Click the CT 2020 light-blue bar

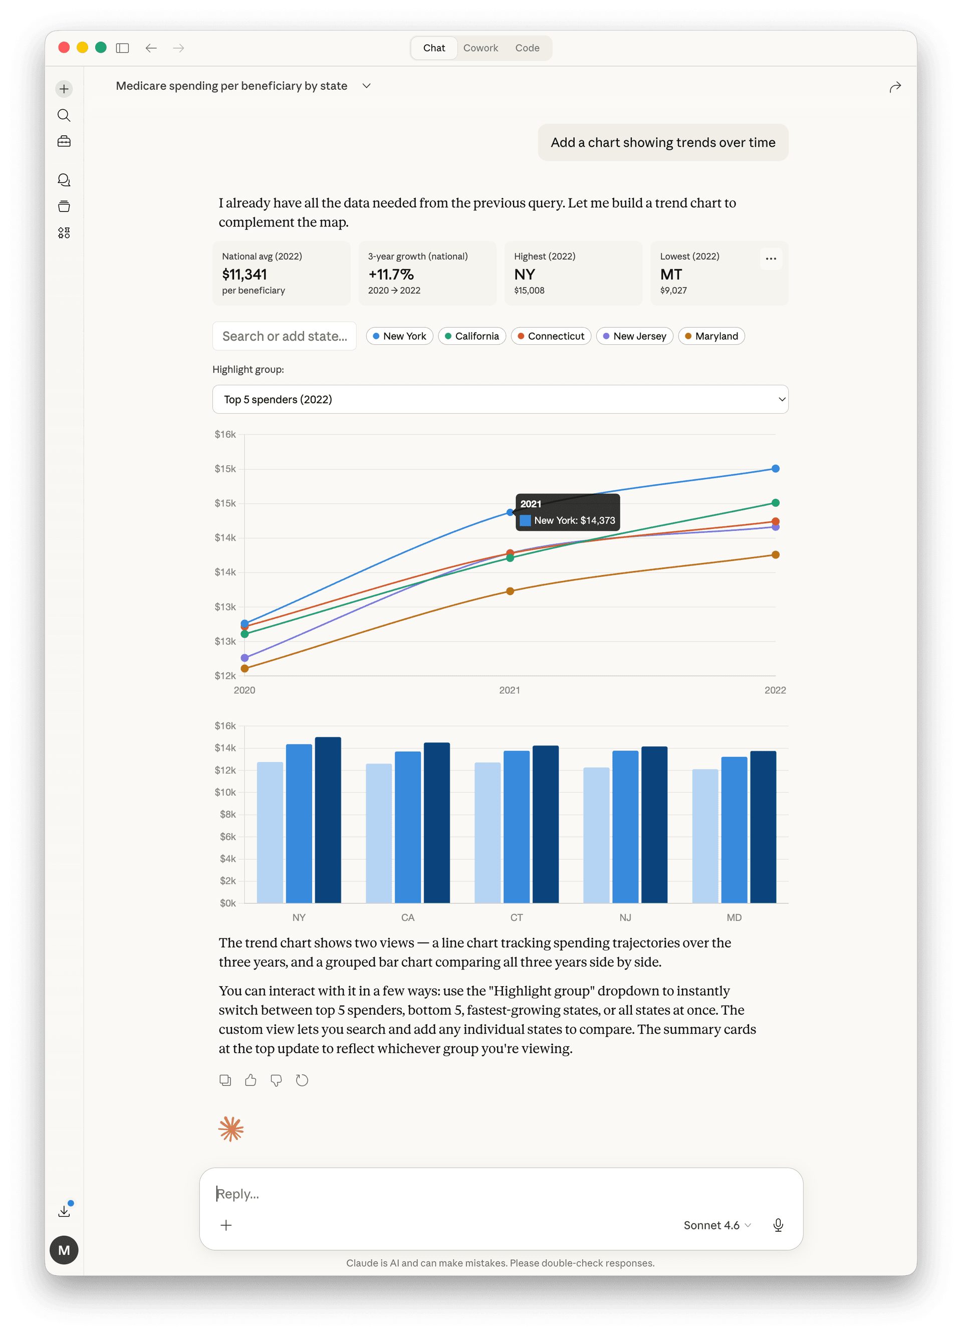pos(488,833)
